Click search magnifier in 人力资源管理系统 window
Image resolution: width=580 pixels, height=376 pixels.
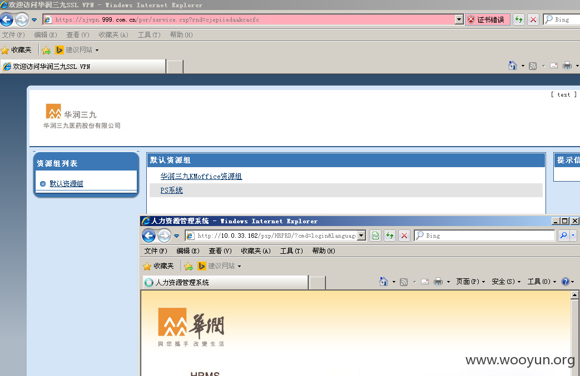click(564, 235)
